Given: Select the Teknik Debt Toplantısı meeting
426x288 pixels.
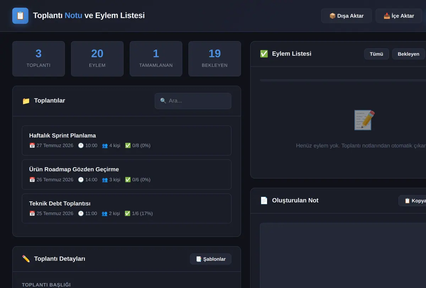Looking at the screenshot, I should tap(126, 208).
